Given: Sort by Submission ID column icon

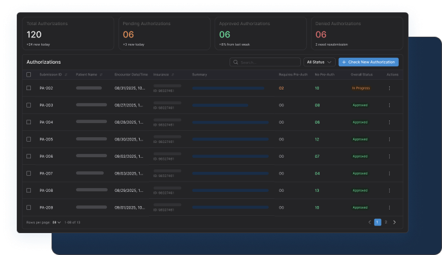Looking at the screenshot, I should coord(66,75).
